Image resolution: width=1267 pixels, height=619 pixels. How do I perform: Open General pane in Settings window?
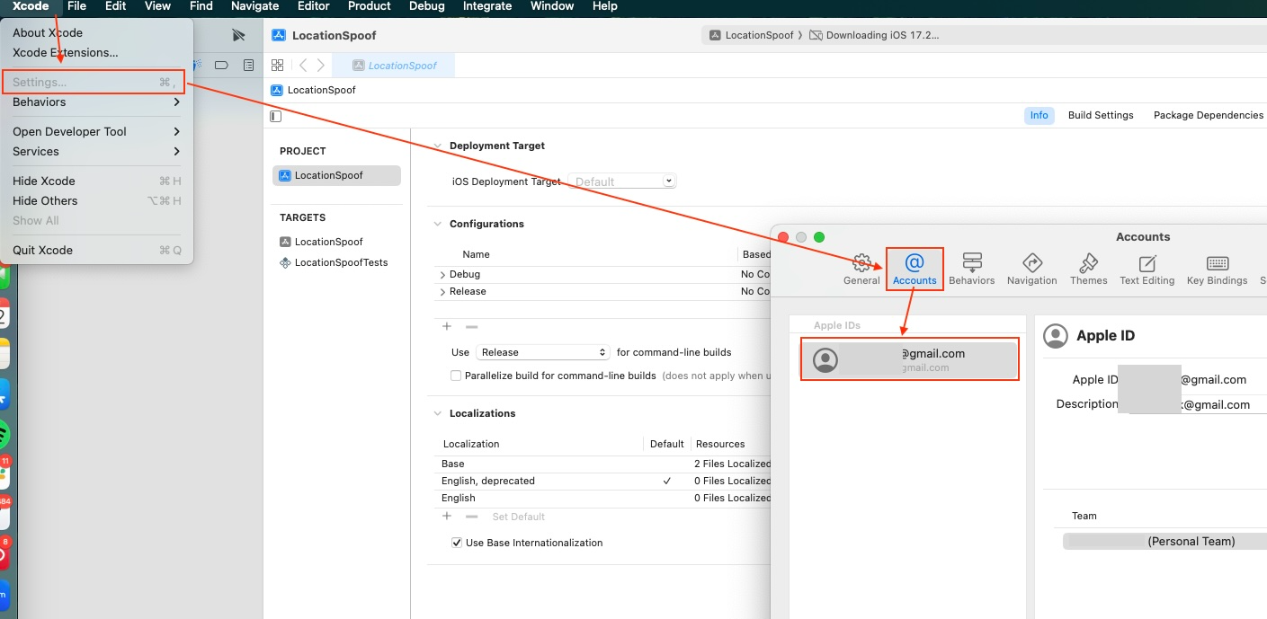pos(861,269)
